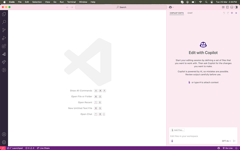
Task: Open errors and warnings in status bar
Action: point(30,148)
